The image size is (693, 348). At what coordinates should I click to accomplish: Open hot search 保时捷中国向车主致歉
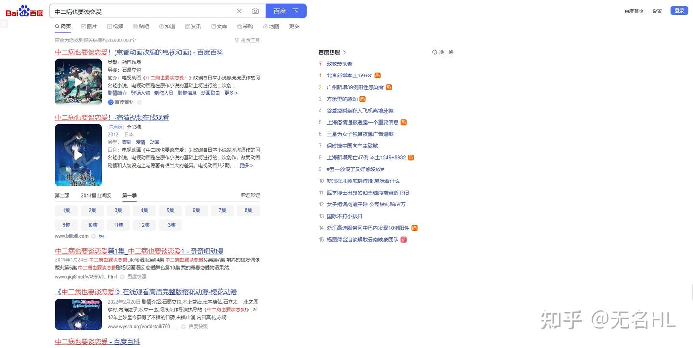click(x=352, y=146)
